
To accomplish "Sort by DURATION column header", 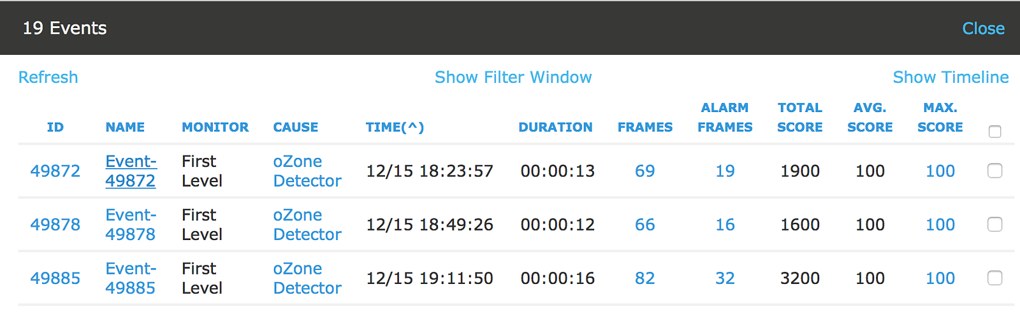I will pyautogui.click(x=555, y=127).
